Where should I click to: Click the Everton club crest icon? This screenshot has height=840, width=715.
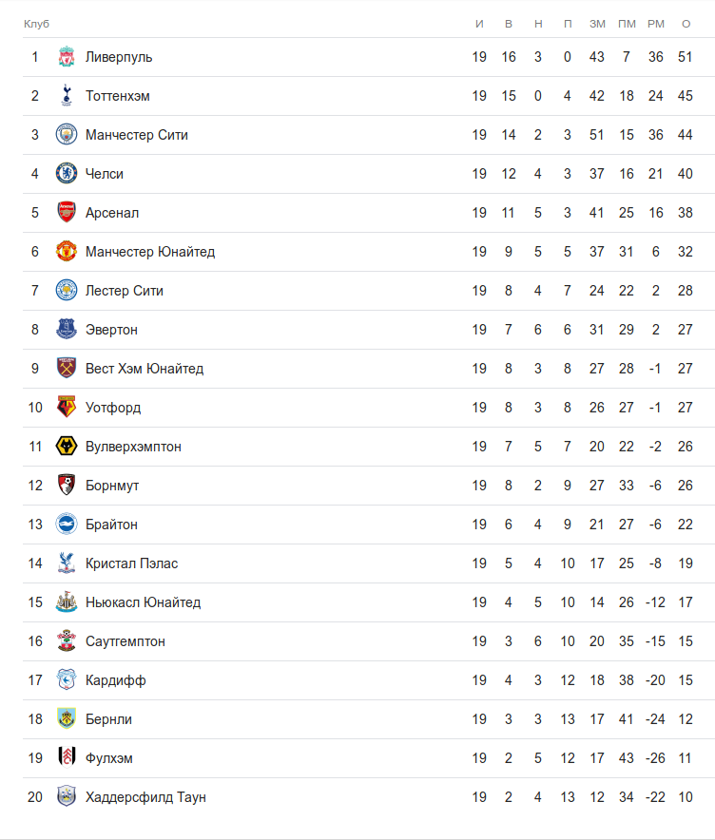66,330
